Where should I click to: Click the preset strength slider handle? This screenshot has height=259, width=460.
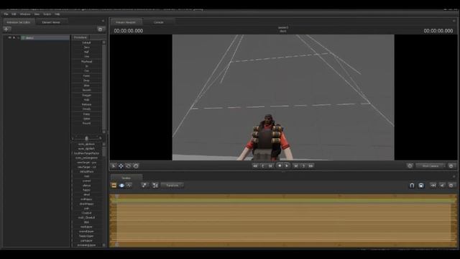[86, 138]
